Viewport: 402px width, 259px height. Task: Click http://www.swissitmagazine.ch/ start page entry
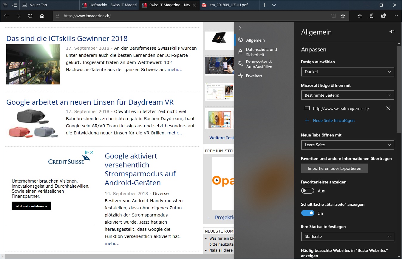(x=341, y=109)
